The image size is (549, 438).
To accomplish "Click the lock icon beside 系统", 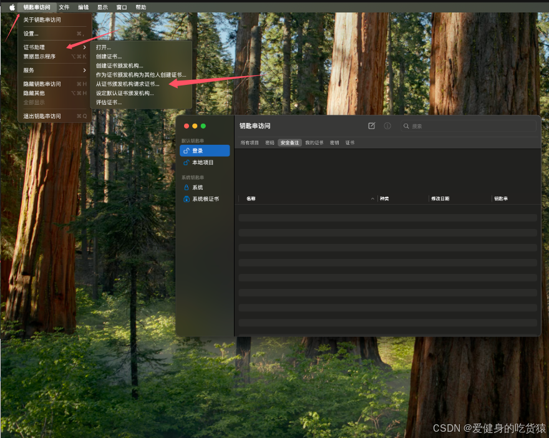I will pos(187,188).
